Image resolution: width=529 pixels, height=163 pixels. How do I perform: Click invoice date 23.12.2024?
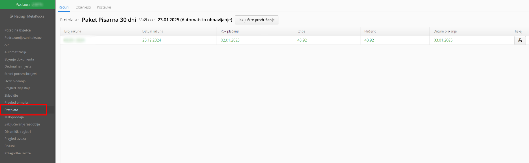point(152,40)
